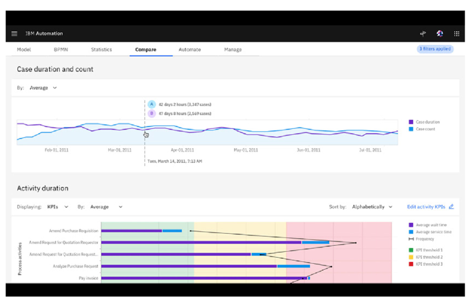This screenshot has width=471, height=303.
Task: Switch to the Model tab
Action: (24, 50)
